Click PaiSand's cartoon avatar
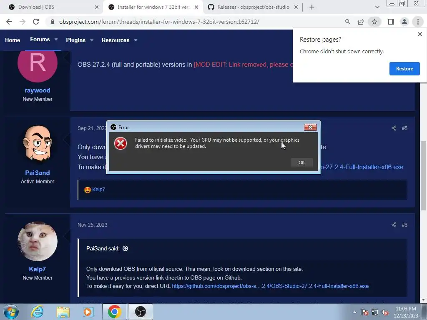The image size is (427, 320). [x=38, y=145]
